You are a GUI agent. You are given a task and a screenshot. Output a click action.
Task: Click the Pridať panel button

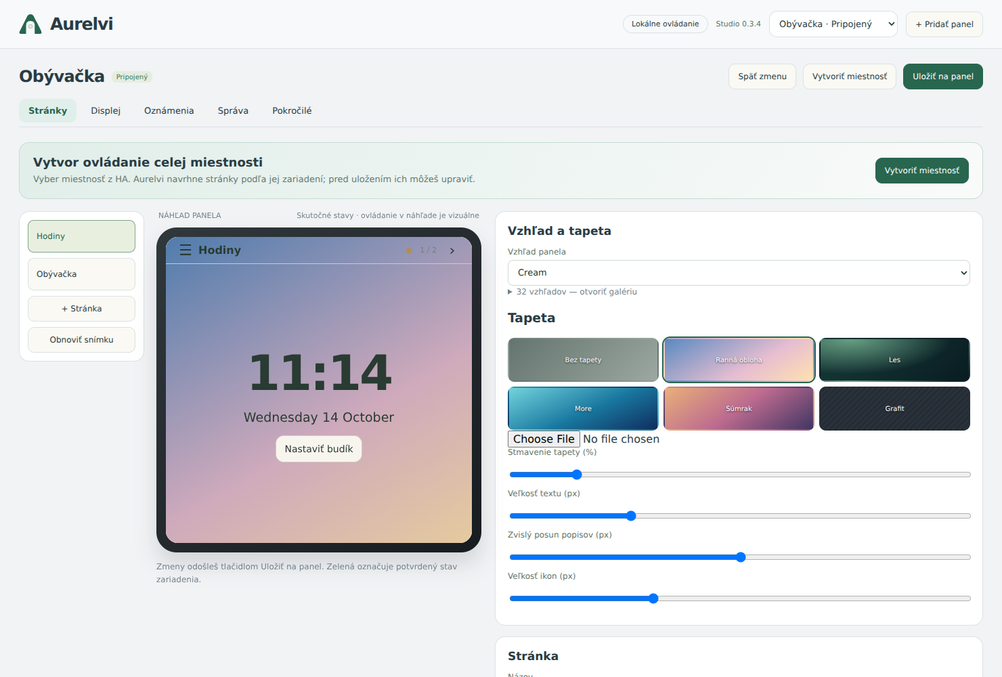pos(944,24)
